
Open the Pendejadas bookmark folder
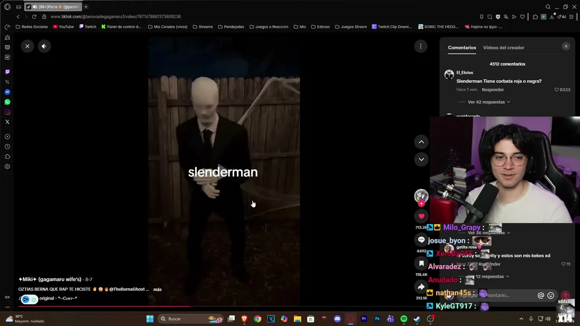click(231, 27)
